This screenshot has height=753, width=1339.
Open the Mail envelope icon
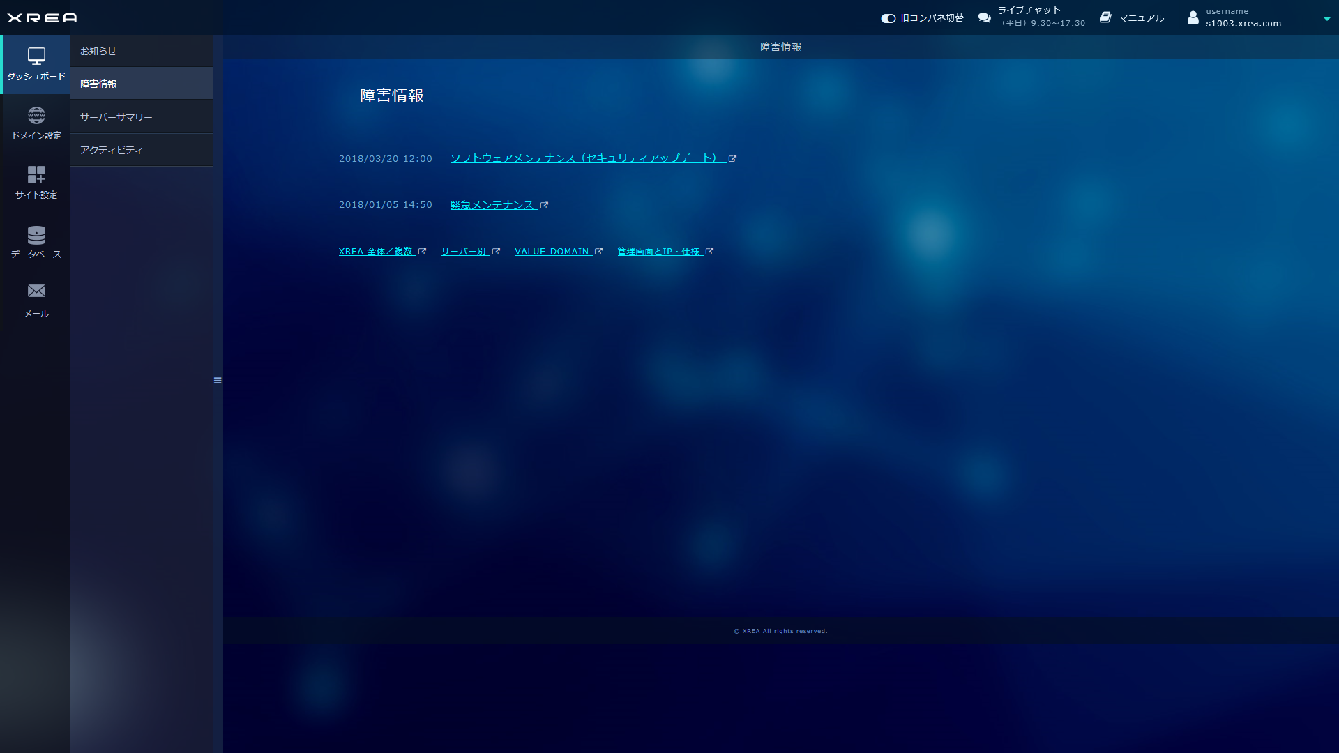[36, 291]
